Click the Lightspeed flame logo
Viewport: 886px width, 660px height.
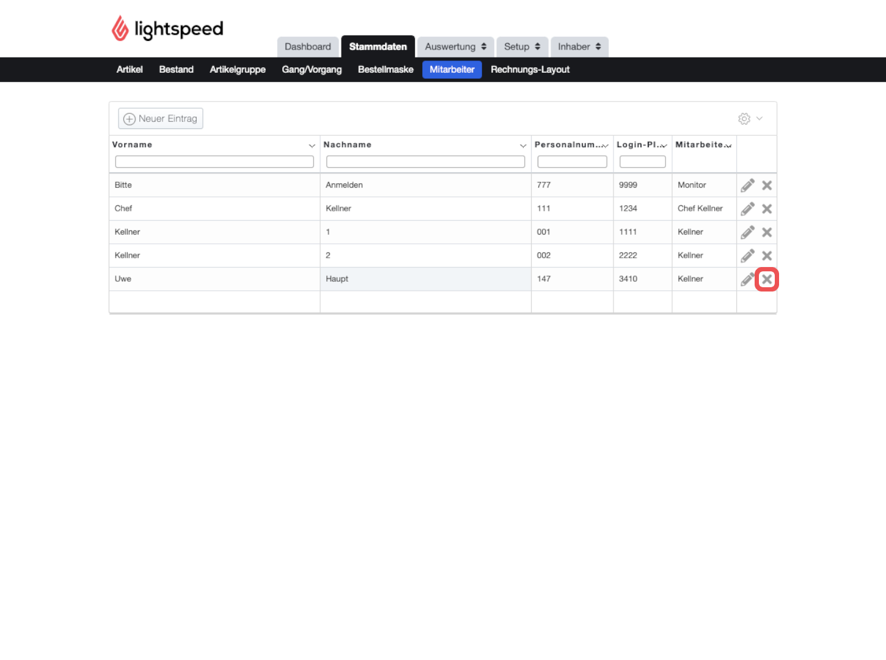click(x=120, y=28)
